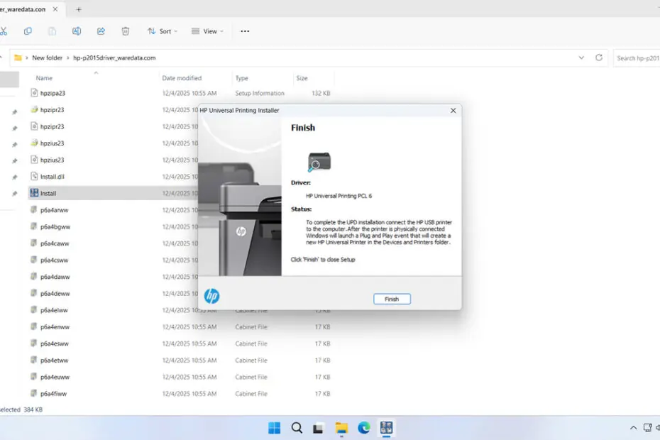Click the Delete icon in the toolbar

(x=125, y=31)
